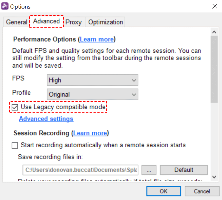Enable Start recording automatically checkbox
The image size is (222, 200).
(15, 145)
